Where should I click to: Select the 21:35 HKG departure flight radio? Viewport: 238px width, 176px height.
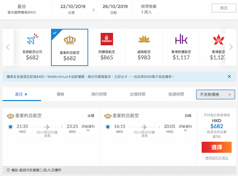(x=11, y=127)
